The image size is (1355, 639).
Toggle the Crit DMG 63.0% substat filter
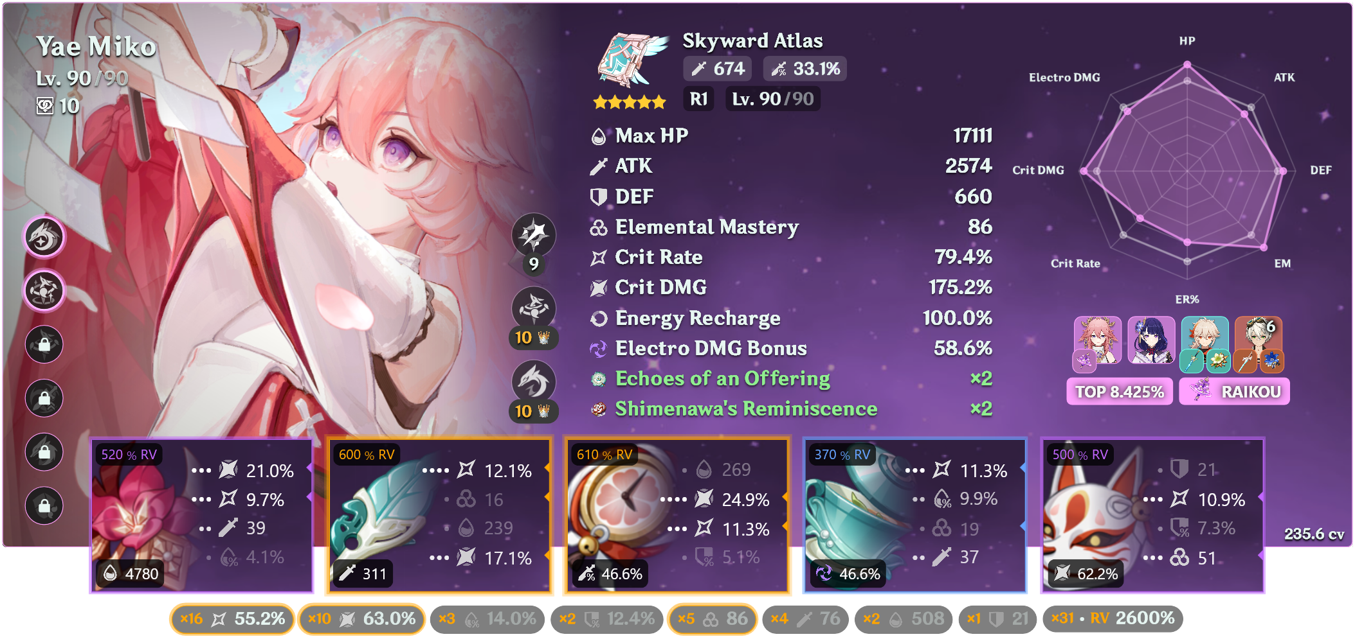point(361,619)
